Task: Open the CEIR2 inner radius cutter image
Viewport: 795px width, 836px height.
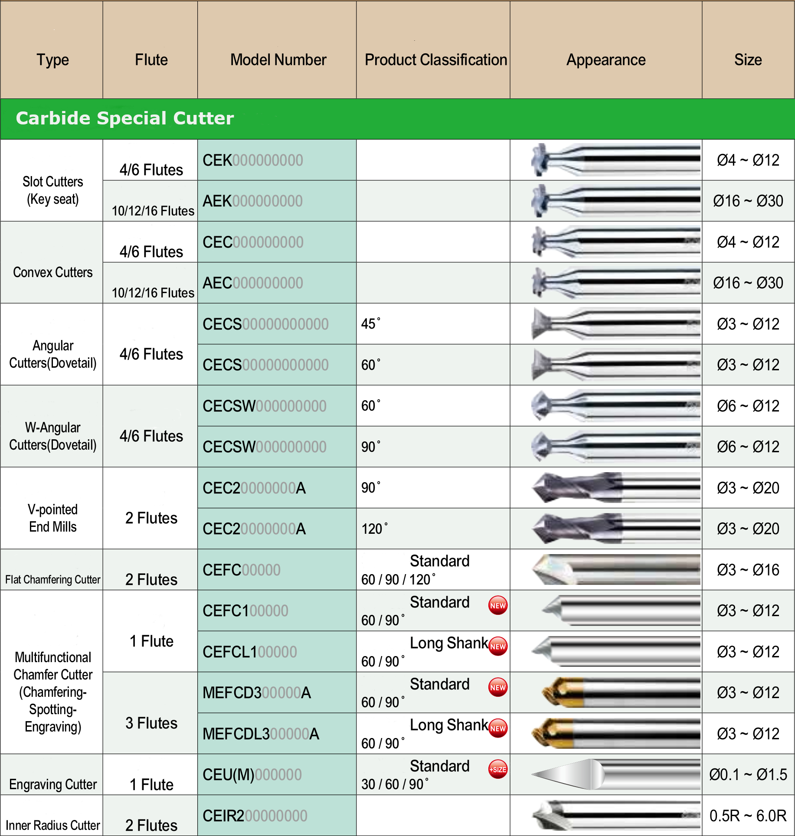Action: coord(615,816)
